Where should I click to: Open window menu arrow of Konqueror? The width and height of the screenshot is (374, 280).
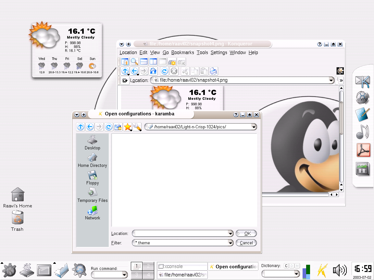point(122,44)
